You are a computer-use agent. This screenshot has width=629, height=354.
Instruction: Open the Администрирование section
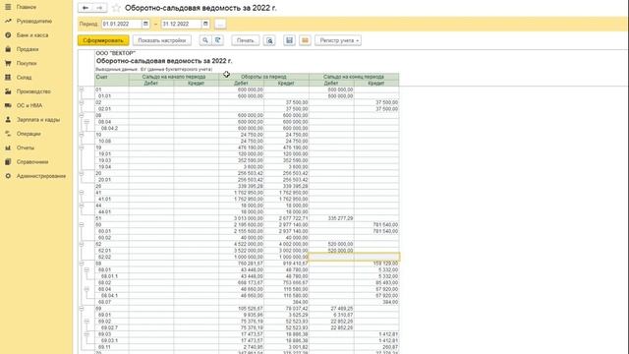(x=41, y=176)
